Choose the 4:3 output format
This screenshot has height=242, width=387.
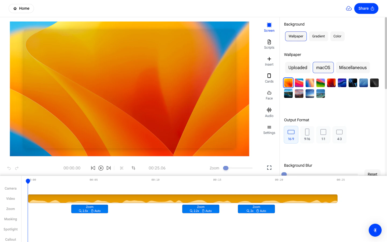[339, 135]
